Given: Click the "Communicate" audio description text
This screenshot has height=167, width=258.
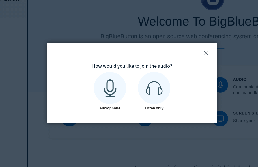Looking at the screenshot, I should (245, 87).
